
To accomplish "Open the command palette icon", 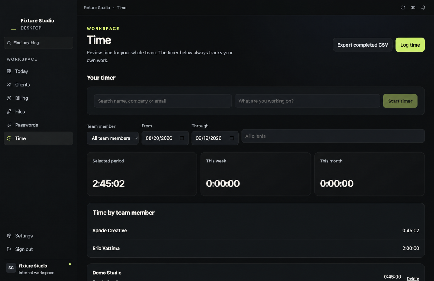I will pos(413,8).
